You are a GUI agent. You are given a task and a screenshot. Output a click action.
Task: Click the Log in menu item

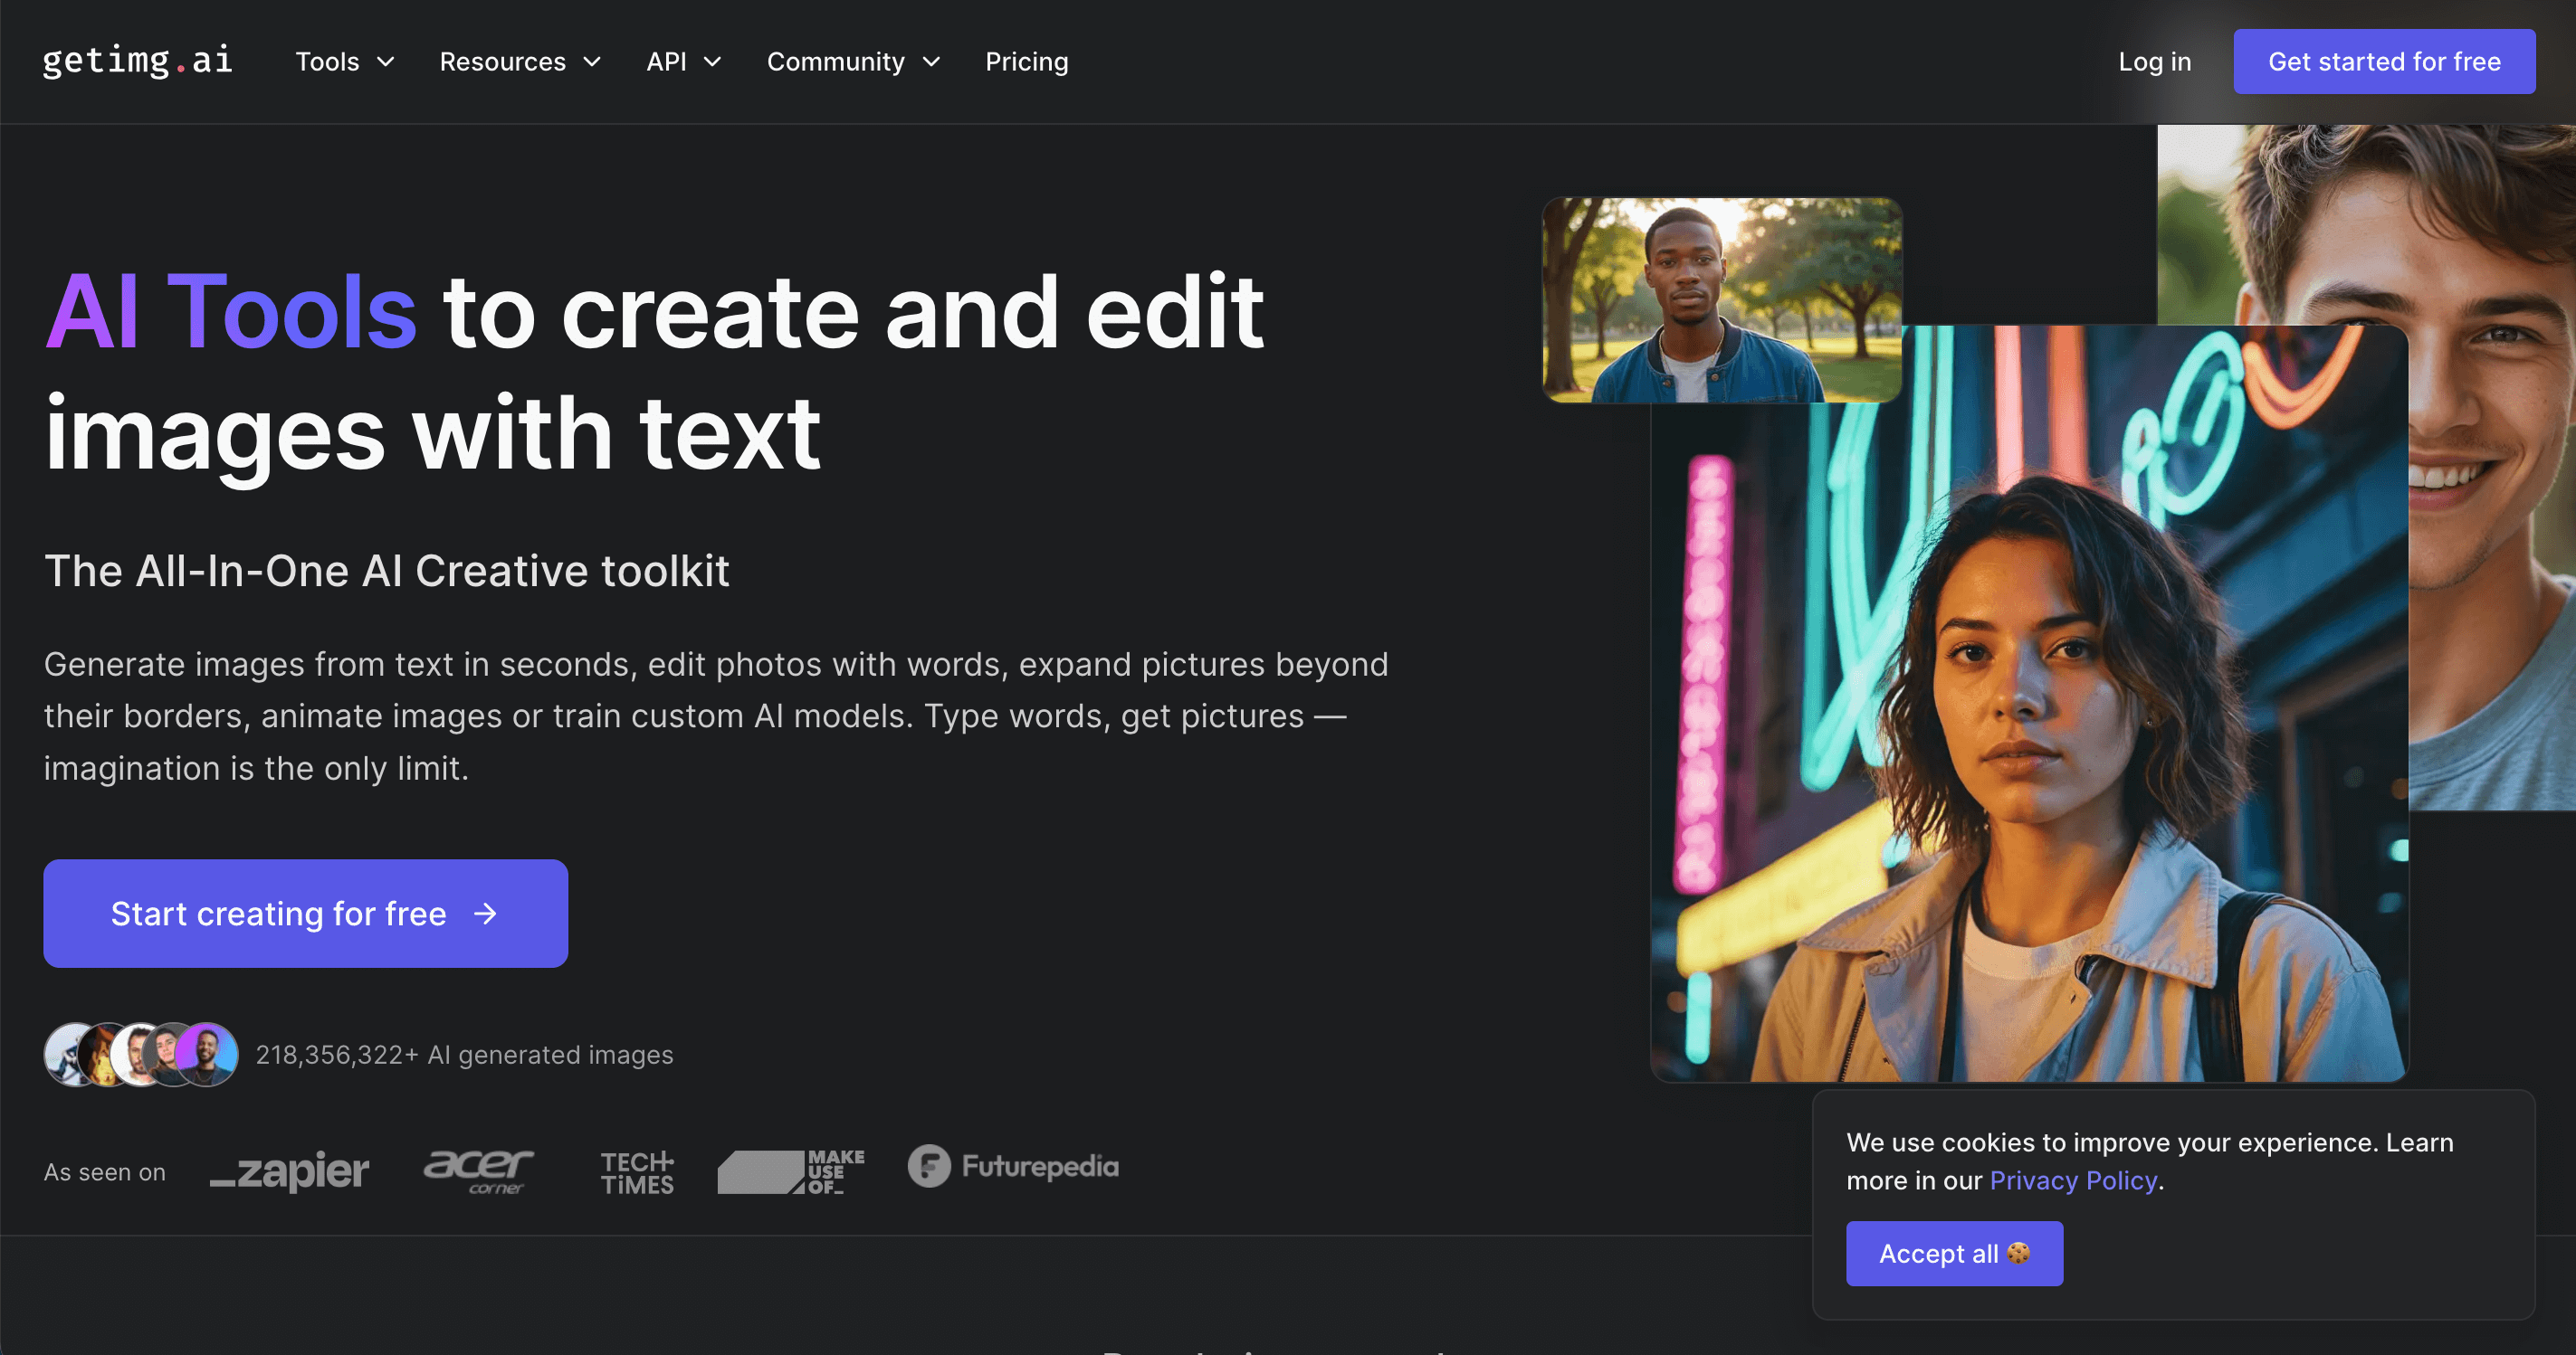[x=2155, y=62]
